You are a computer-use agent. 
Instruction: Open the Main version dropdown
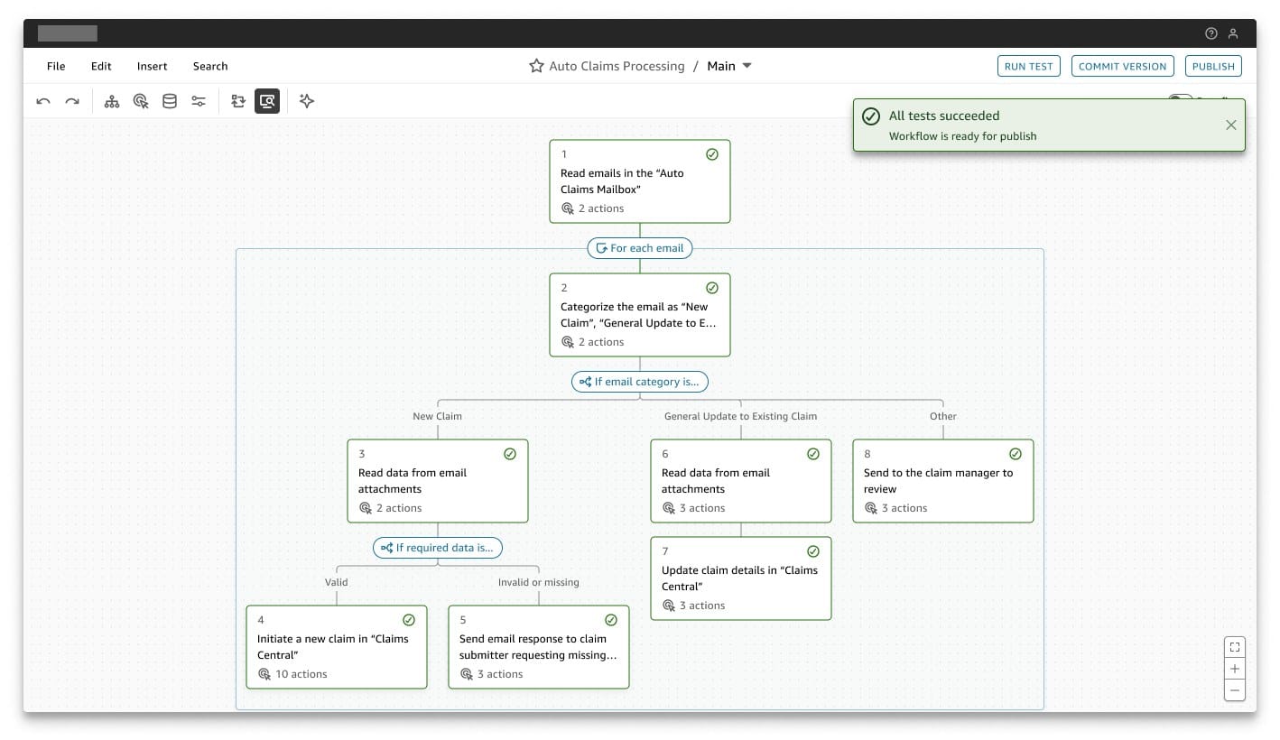pos(730,66)
